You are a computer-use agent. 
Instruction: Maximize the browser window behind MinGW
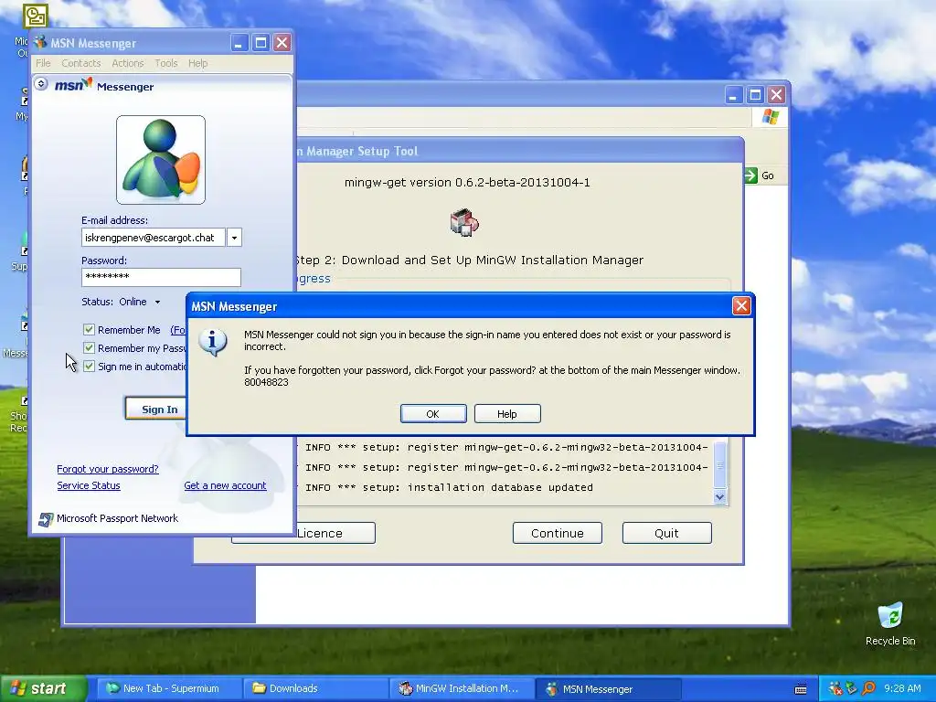coord(755,95)
